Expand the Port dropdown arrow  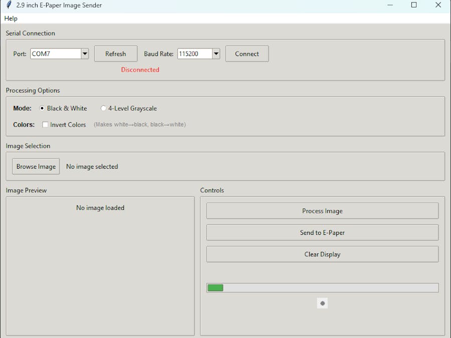tap(85, 54)
